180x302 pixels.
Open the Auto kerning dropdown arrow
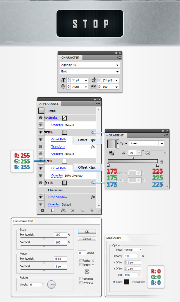86,87
